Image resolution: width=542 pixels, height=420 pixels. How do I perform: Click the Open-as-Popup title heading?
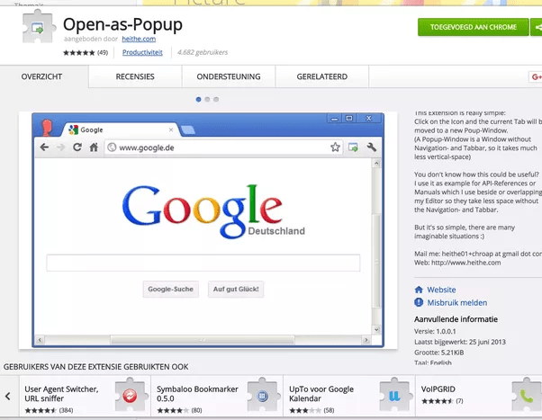coord(122,24)
